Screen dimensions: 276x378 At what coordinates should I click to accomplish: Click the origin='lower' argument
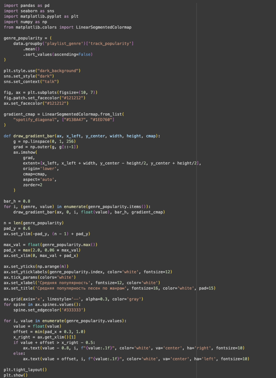point(41,169)
